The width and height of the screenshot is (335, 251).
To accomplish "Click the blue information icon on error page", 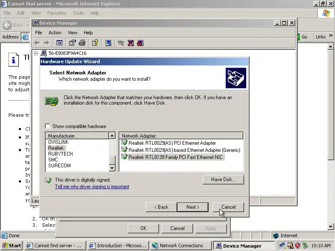I will pos(13,59).
